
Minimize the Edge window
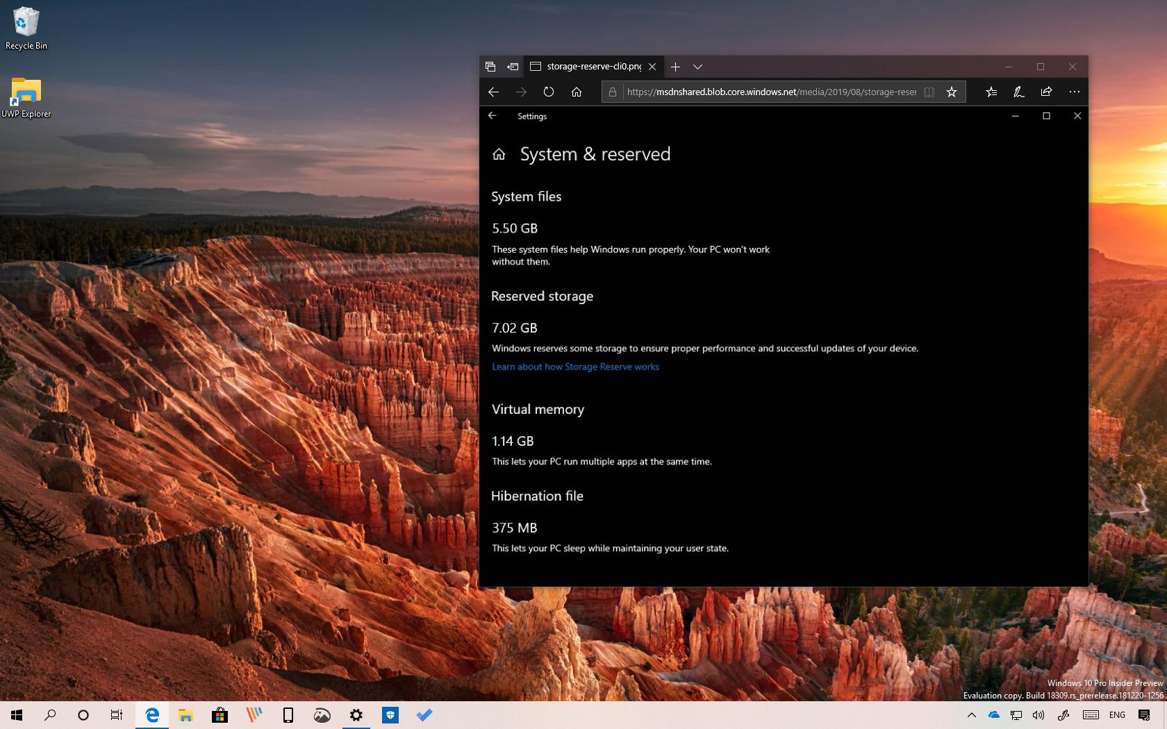[1009, 67]
